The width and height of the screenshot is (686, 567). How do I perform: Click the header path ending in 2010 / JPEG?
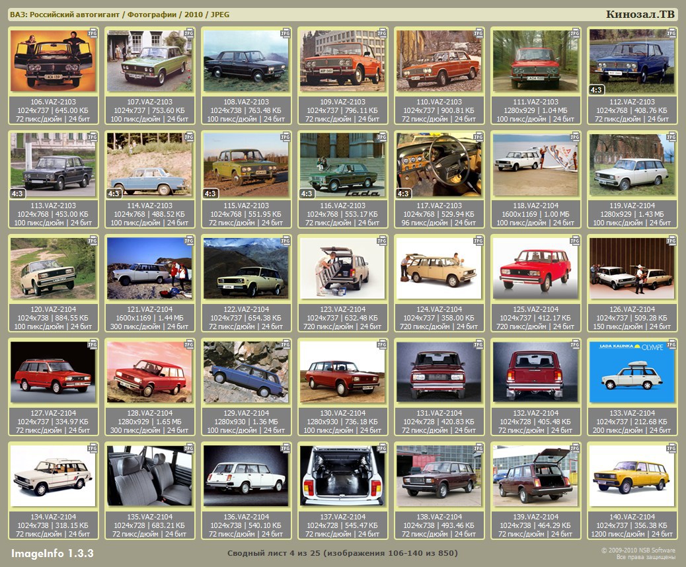[120, 15]
